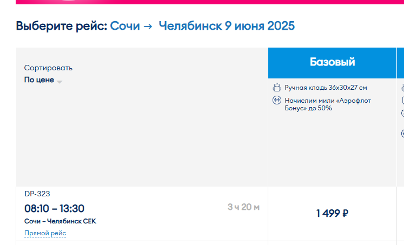Select flight number DP-323
Viewport: 404px width, 245px height.
(37, 194)
